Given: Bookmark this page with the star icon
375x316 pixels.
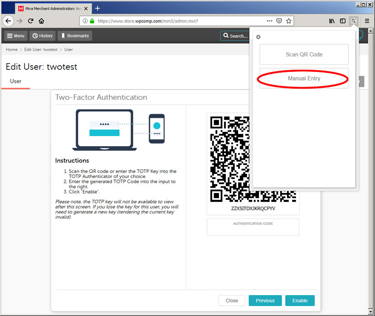Looking at the screenshot, I should 289,21.
